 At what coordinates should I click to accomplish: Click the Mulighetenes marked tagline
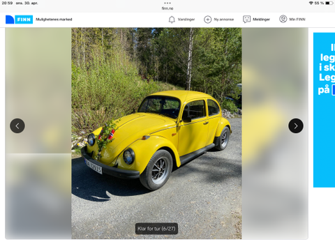tap(54, 20)
